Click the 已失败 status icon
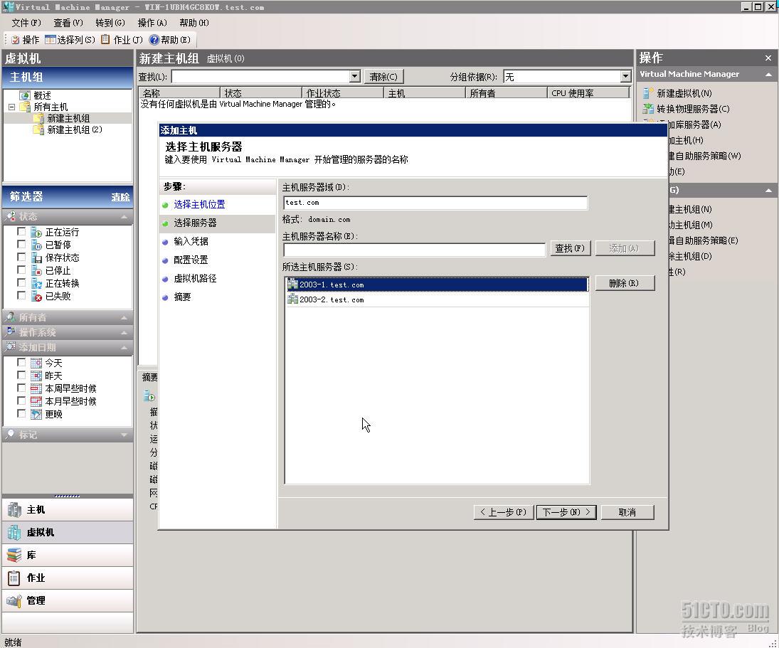This screenshot has height=648, width=779. pos(36,297)
